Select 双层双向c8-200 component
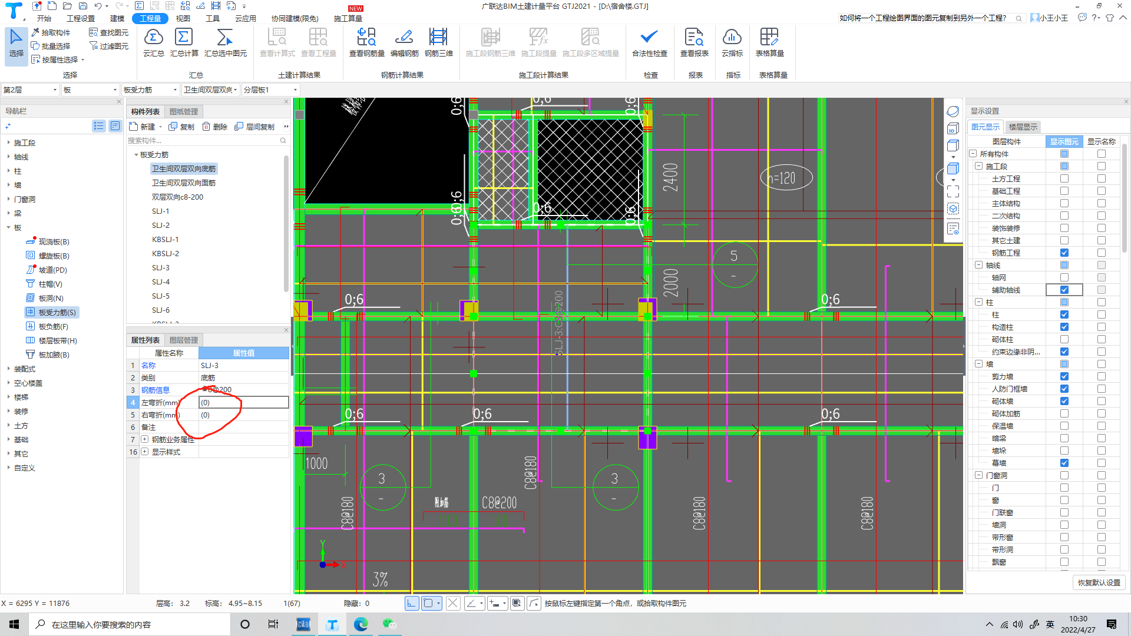The image size is (1131, 636). coord(177,197)
